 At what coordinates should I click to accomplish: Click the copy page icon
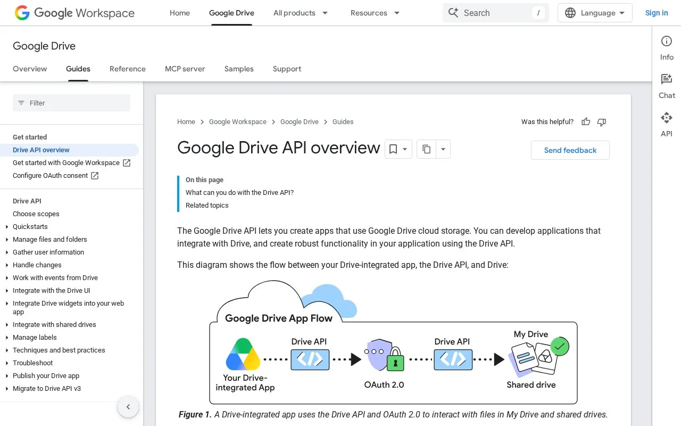click(x=426, y=149)
